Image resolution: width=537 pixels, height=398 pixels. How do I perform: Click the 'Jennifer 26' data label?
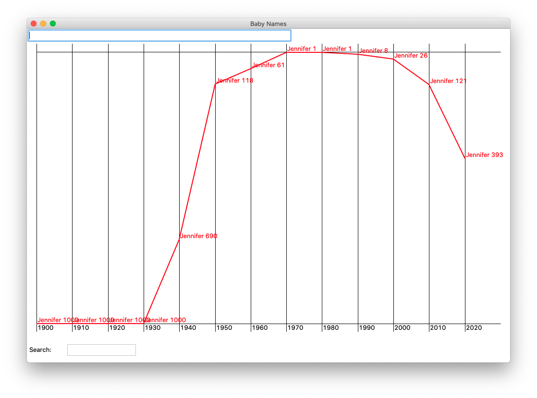tap(411, 56)
